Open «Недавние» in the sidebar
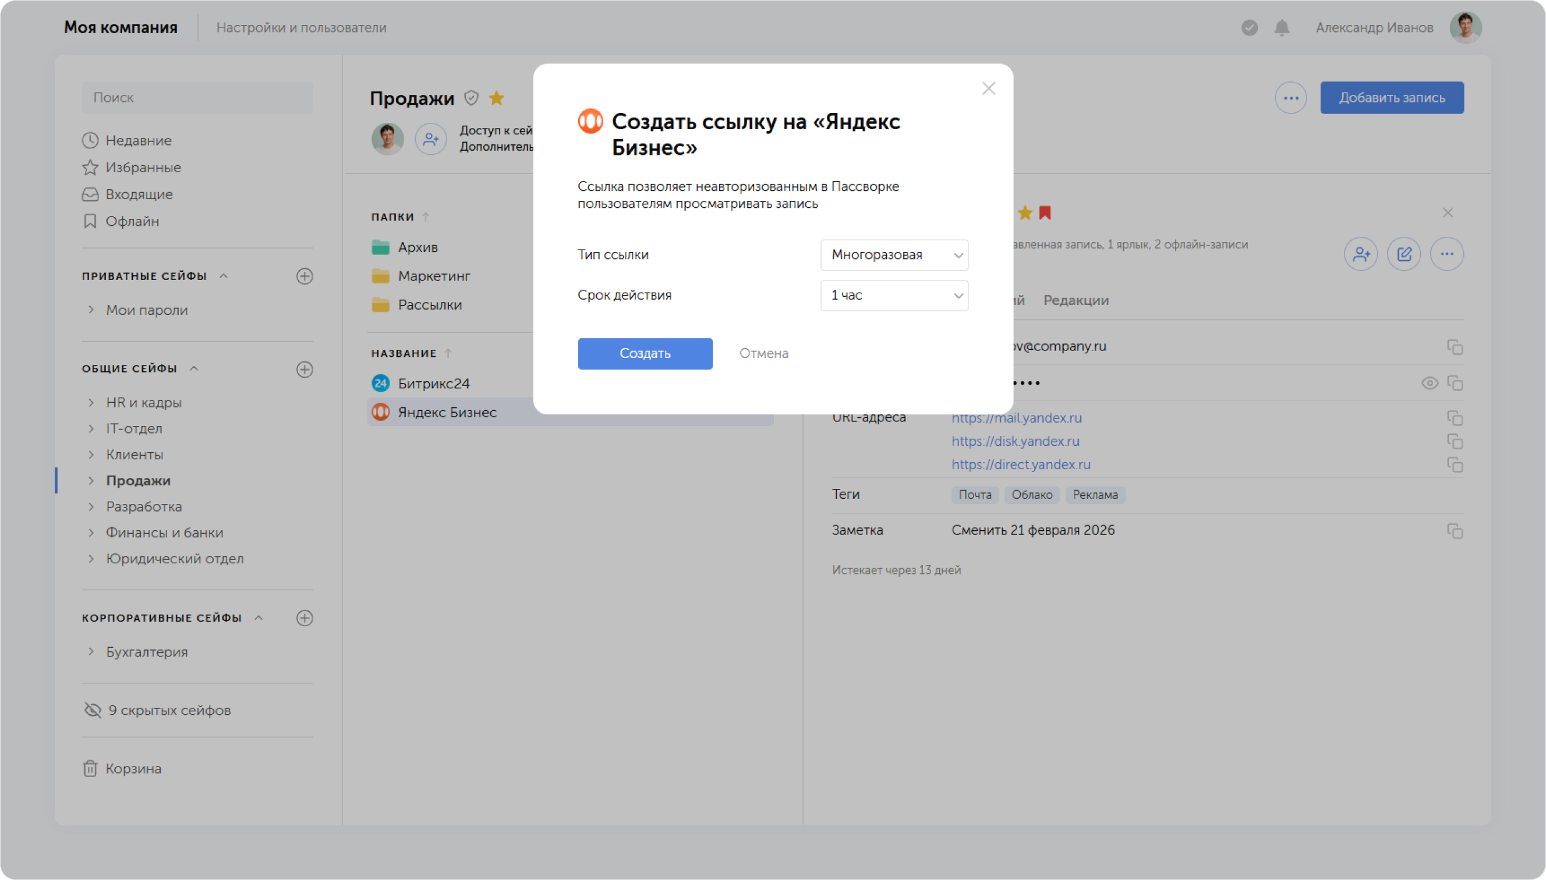Viewport: 1546px width, 880px height. tap(127, 140)
